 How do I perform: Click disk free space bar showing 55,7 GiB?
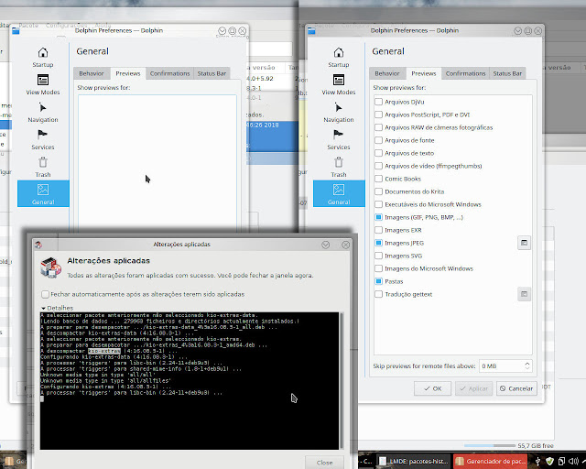[x=490, y=445]
